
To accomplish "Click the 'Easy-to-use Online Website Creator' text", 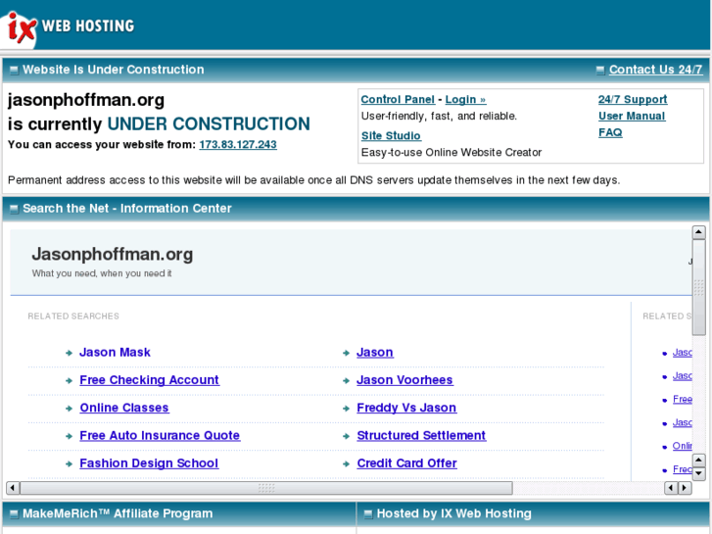I will click(x=451, y=152).
